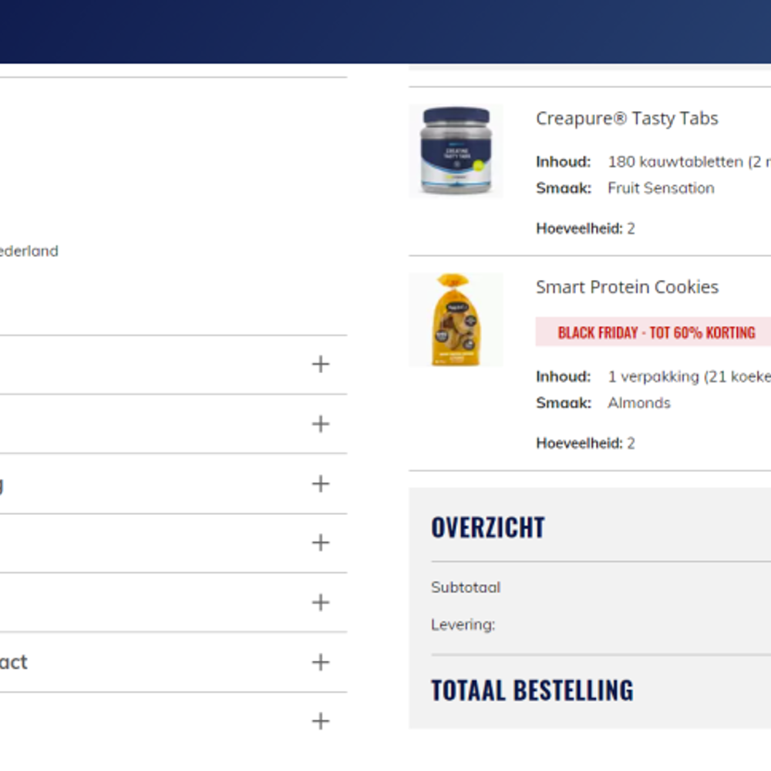Click the "ederland" address text
Screen dimensions: 771x771
coord(29,251)
